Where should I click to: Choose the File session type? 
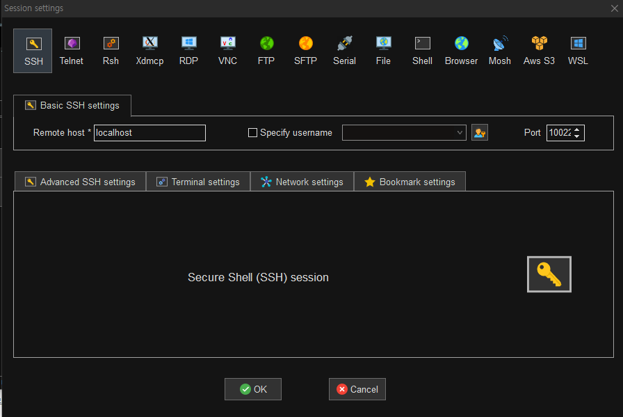(x=383, y=51)
